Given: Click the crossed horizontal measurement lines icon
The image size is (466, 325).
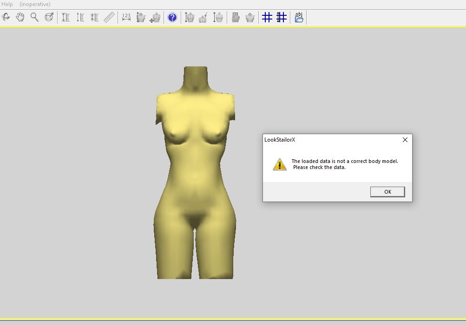Looking at the screenshot, I should pyautogui.click(x=94, y=17).
